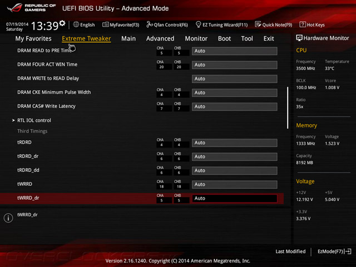Click the info icon beside tWRRD_dr help

pyautogui.click(x=8, y=218)
